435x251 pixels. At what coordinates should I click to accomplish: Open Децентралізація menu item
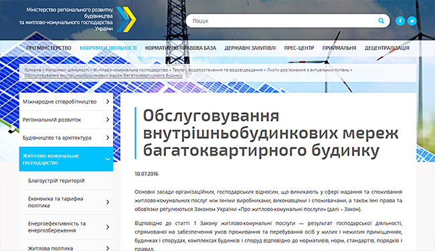pos(387,48)
